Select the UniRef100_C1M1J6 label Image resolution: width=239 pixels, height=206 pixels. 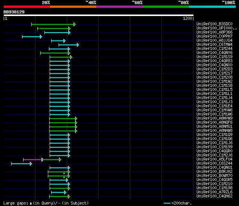[x=214, y=143]
